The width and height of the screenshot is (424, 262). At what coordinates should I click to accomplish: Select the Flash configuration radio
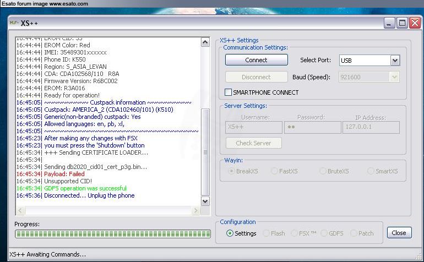(x=267, y=233)
